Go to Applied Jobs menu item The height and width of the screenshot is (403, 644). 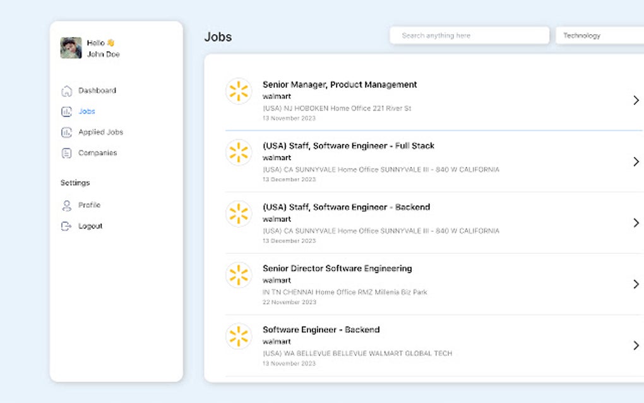[x=100, y=132]
